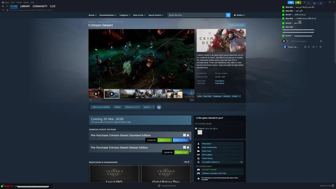Screen dimensions: 336x189
Task: Select the second trailer video thumbnail
Action: point(112,94)
